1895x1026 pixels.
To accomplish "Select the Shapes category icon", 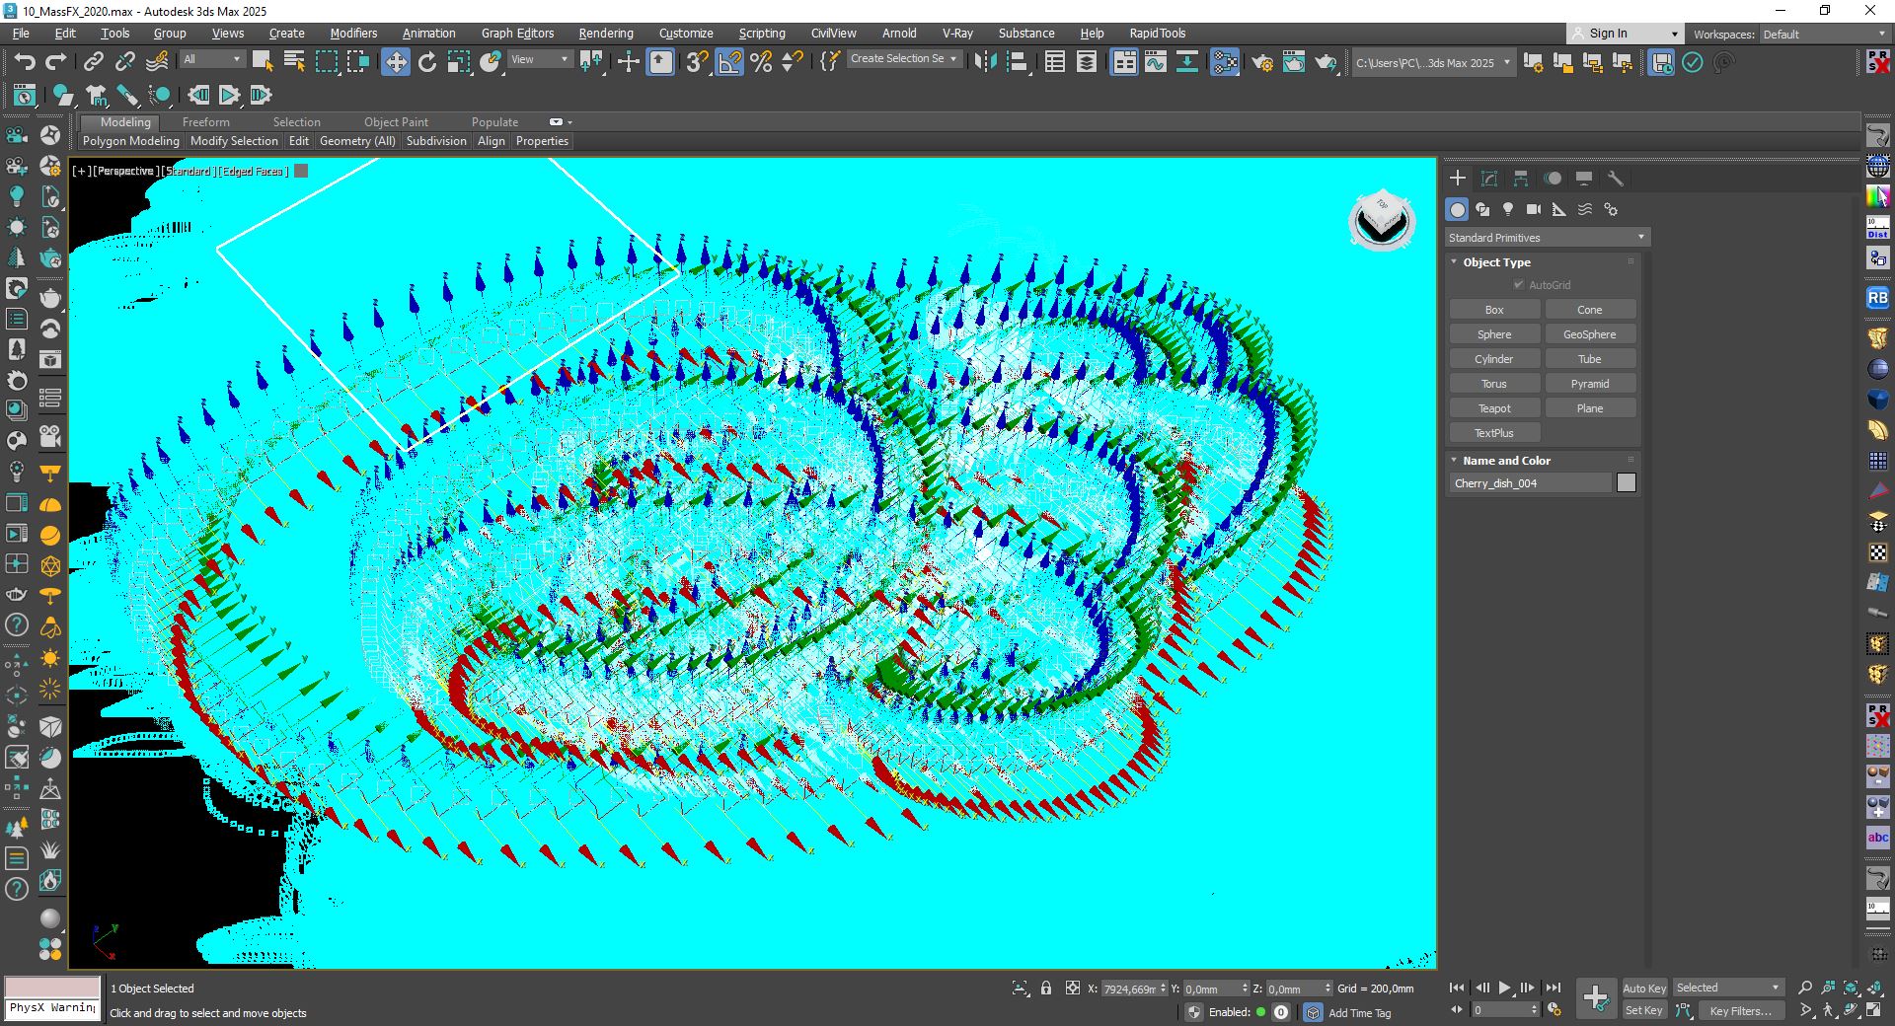I will click(1482, 209).
